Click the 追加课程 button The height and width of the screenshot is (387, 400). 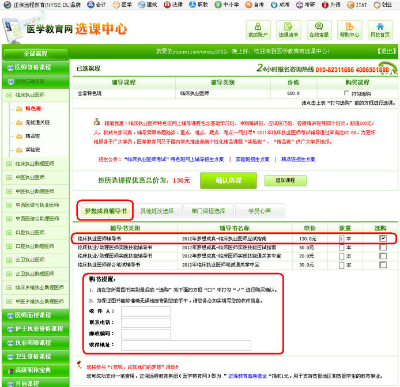click(x=285, y=180)
